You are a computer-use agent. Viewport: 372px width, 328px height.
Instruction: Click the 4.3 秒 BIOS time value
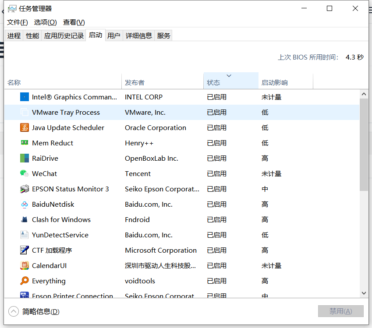[x=354, y=57]
